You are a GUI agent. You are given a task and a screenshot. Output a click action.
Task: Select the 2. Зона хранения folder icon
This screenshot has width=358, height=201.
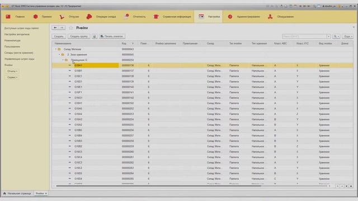63,55
